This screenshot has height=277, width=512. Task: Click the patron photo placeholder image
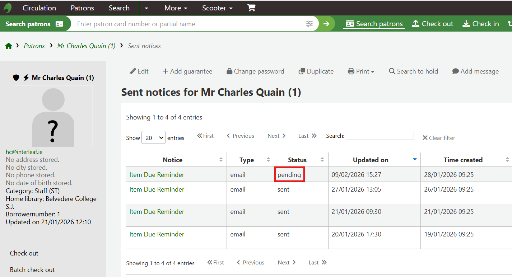(53, 116)
